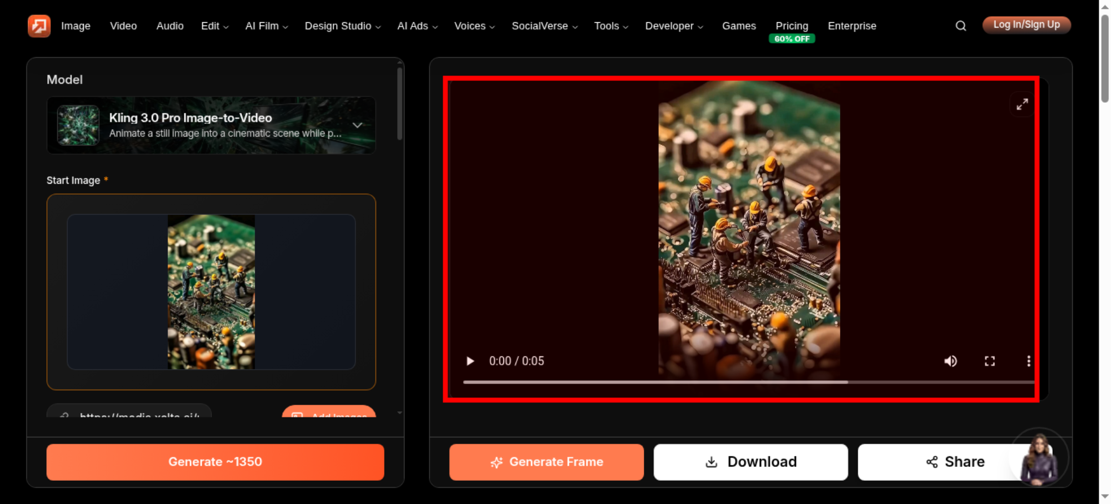Click the 60% OFF badge
This screenshot has height=504, width=1111.
click(x=792, y=39)
